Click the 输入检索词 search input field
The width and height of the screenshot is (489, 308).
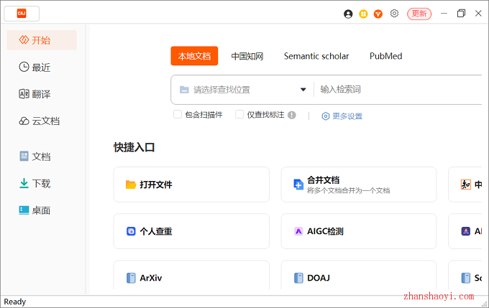coord(399,90)
